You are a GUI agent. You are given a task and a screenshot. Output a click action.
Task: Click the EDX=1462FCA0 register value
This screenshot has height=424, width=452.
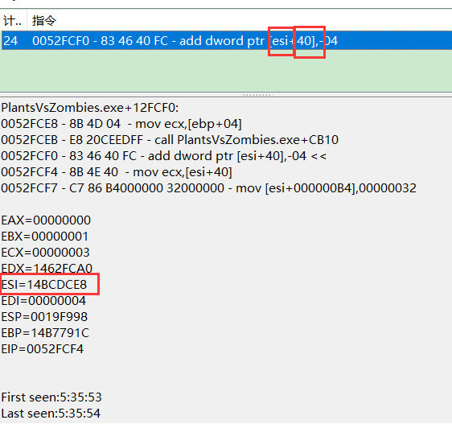pyautogui.click(x=47, y=269)
